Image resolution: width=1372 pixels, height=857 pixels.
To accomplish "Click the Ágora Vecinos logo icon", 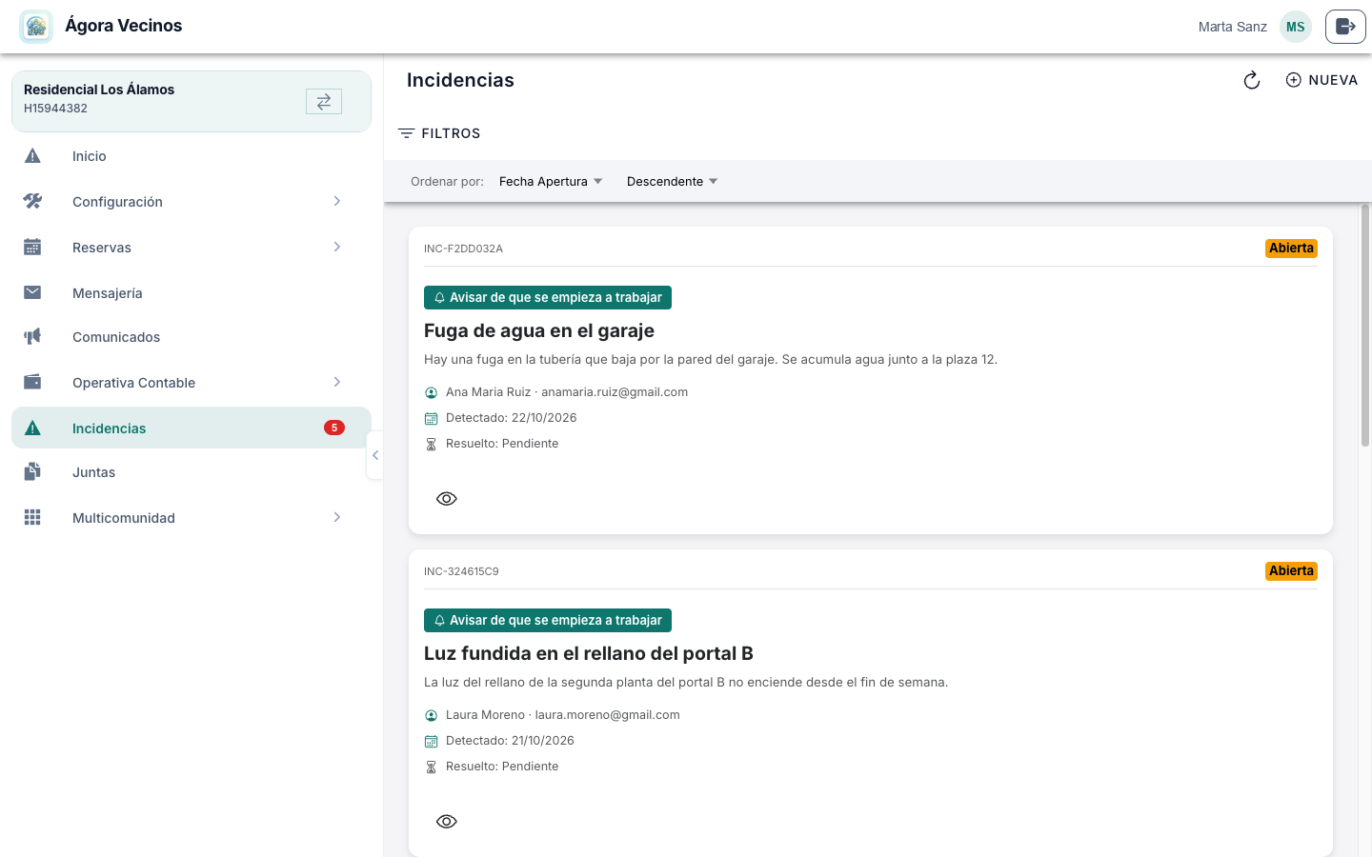I will [x=36, y=27].
